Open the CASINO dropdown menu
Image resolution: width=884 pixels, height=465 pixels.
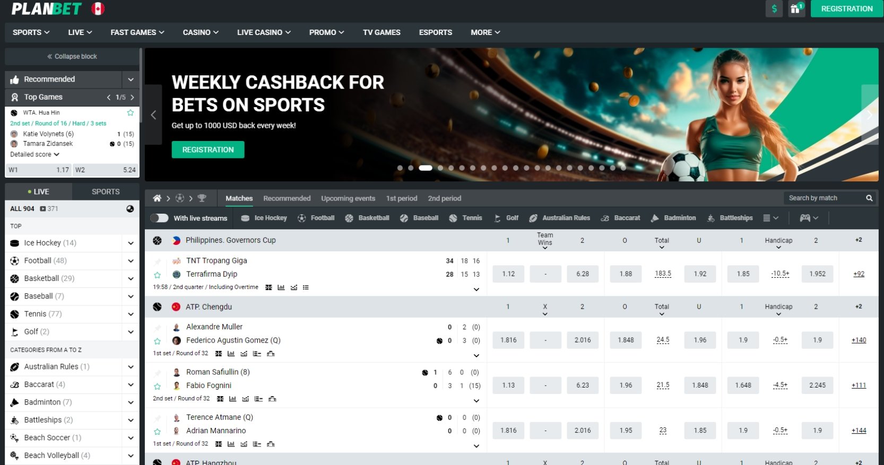click(x=201, y=32)
